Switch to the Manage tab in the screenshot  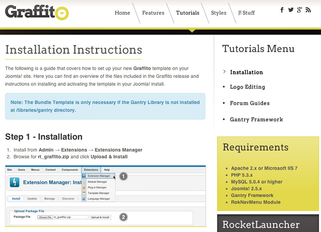[49, 199]
